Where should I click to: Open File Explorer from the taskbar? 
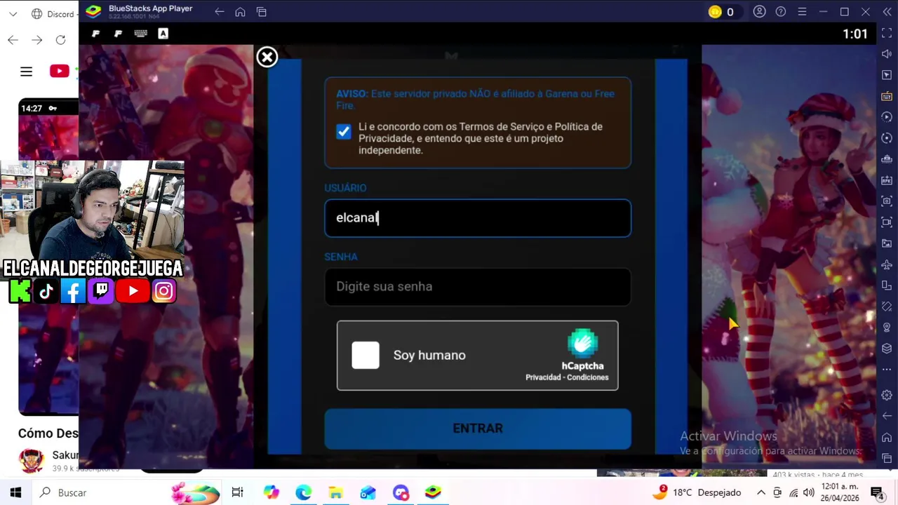(335, 492)
